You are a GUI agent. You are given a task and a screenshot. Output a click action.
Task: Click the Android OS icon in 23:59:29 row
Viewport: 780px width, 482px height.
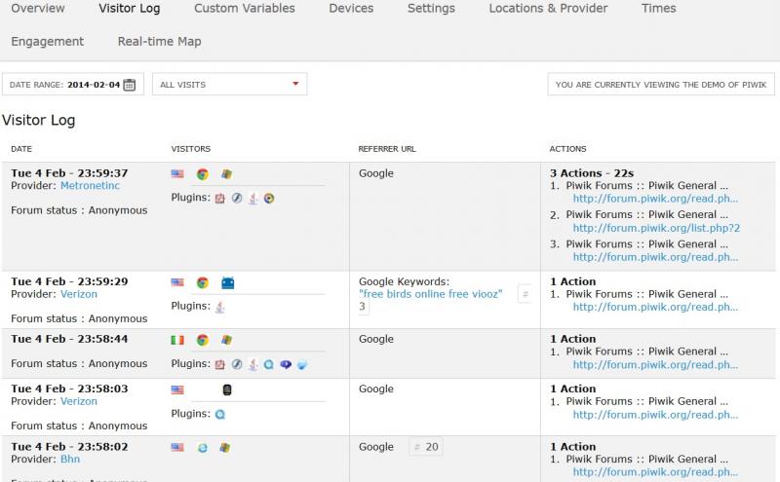[x=227, y=282]
